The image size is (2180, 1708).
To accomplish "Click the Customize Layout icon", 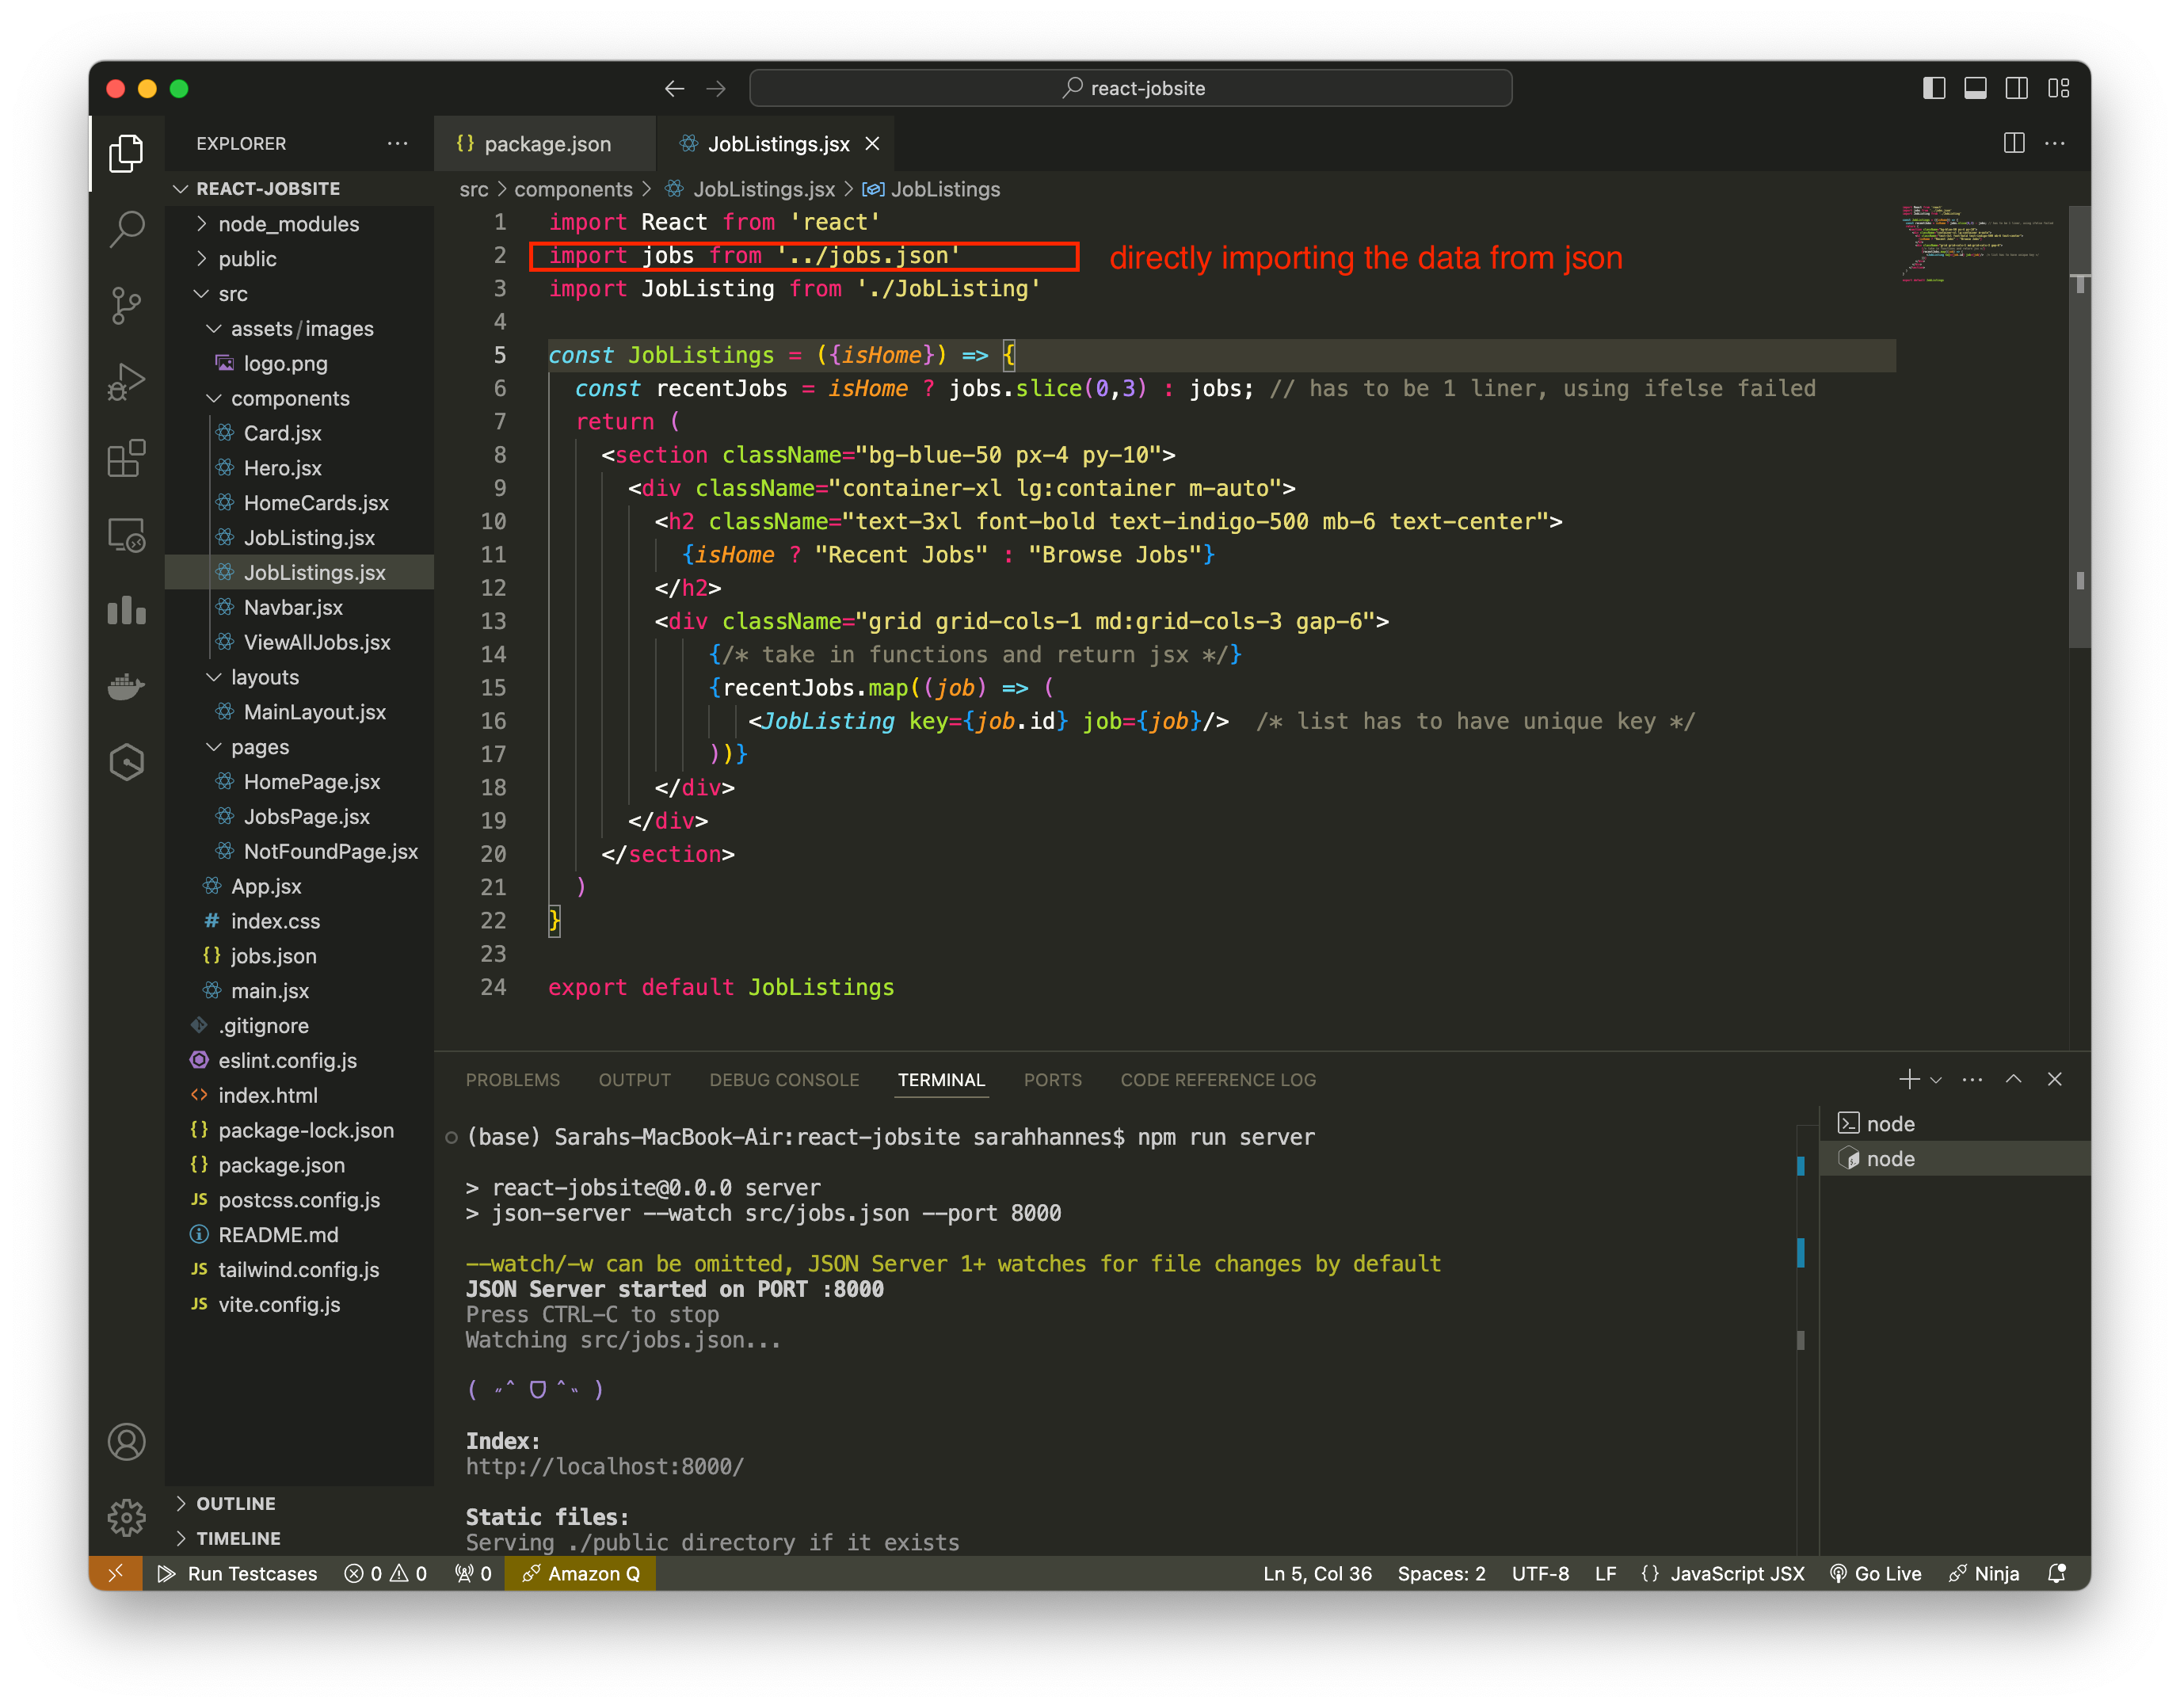I will click(x=2058, y=88).
